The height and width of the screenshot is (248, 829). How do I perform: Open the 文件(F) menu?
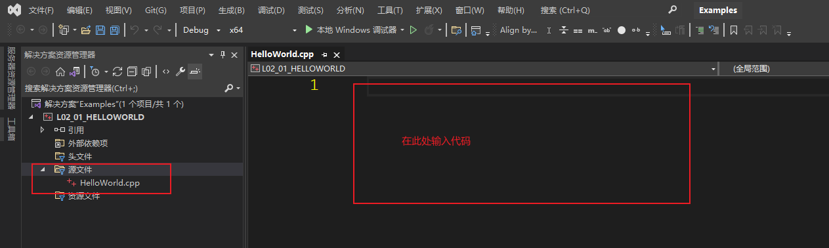[41, 10]
